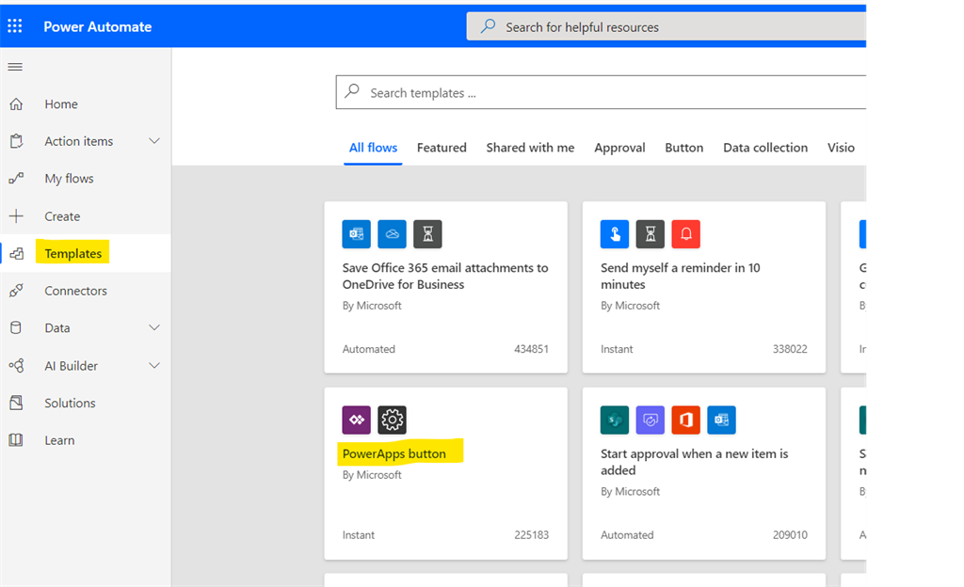The width and height of the screenshot is (964, 587).
Task: Click the purple PowerApps icon
Action: coord(357,420)
